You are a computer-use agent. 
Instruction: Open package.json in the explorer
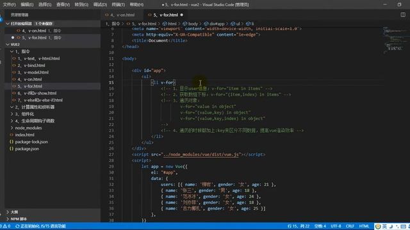53,149
